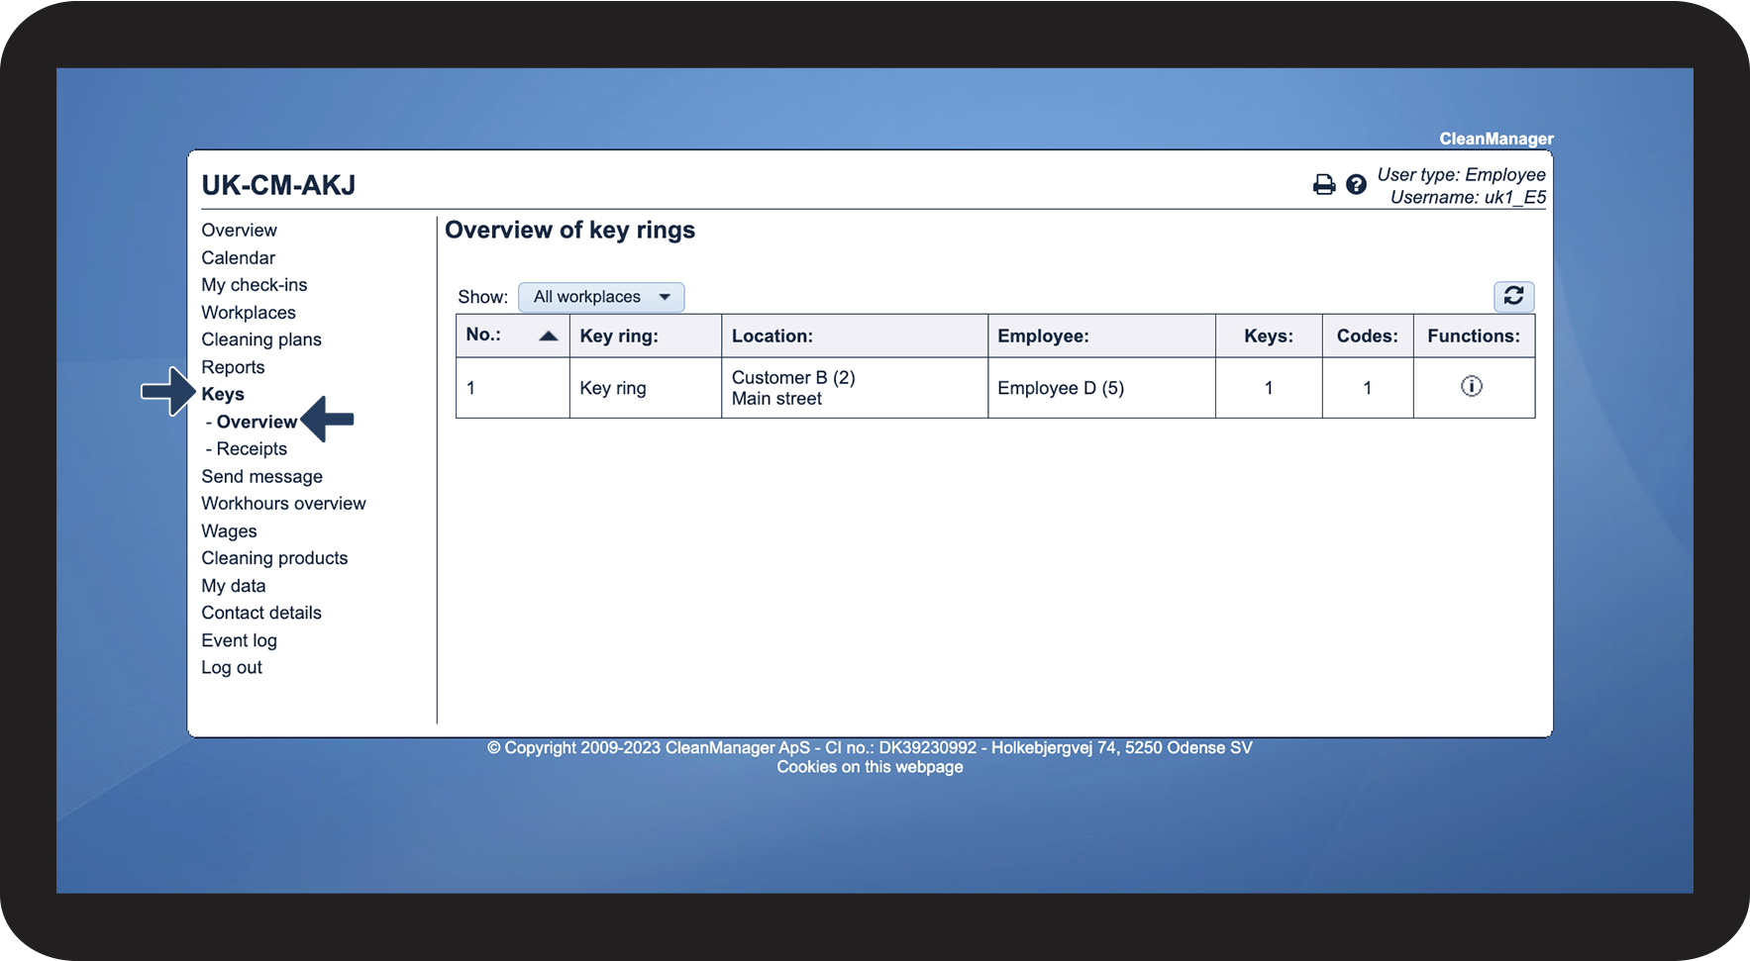View Contact details

tap(261, 613)
